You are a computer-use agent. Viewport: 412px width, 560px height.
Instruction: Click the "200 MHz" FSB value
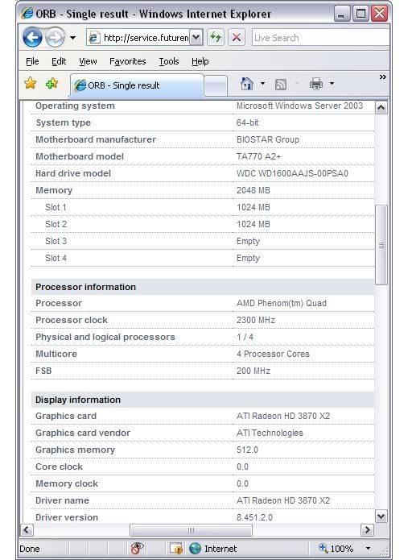[x=253, y=371]
